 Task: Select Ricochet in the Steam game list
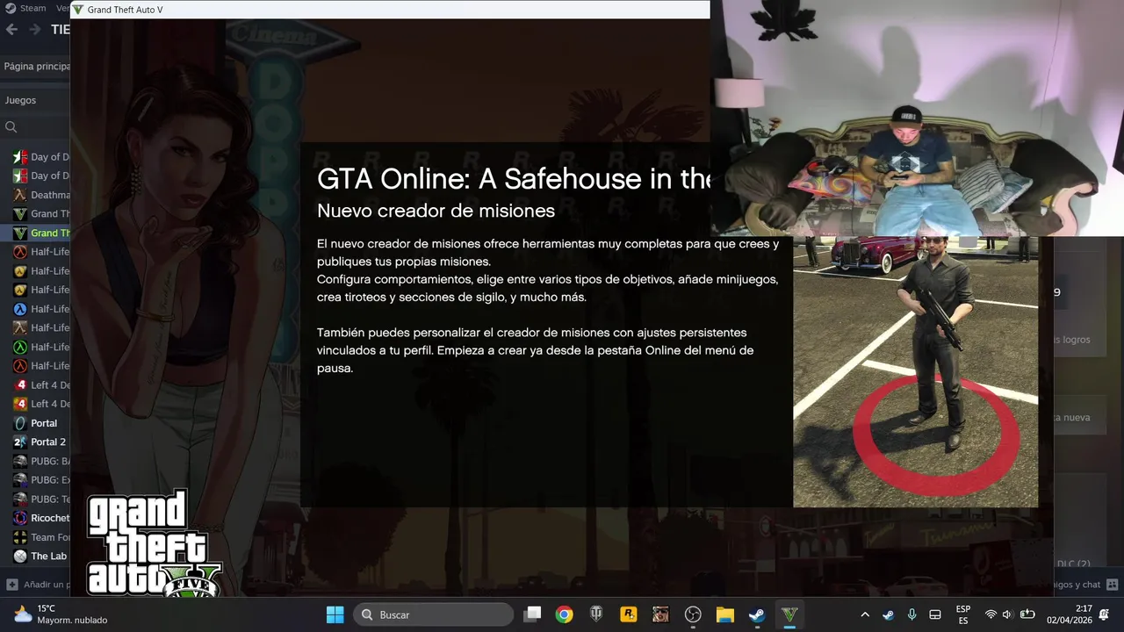coord(41,518)
